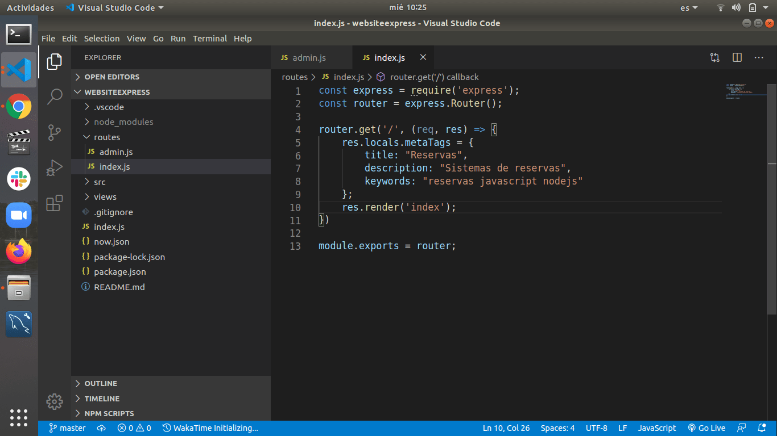The image size is (777, 436).
Task: Launch Go Live server from status bar
Action: pyautogui.click(x=706, y=428)
